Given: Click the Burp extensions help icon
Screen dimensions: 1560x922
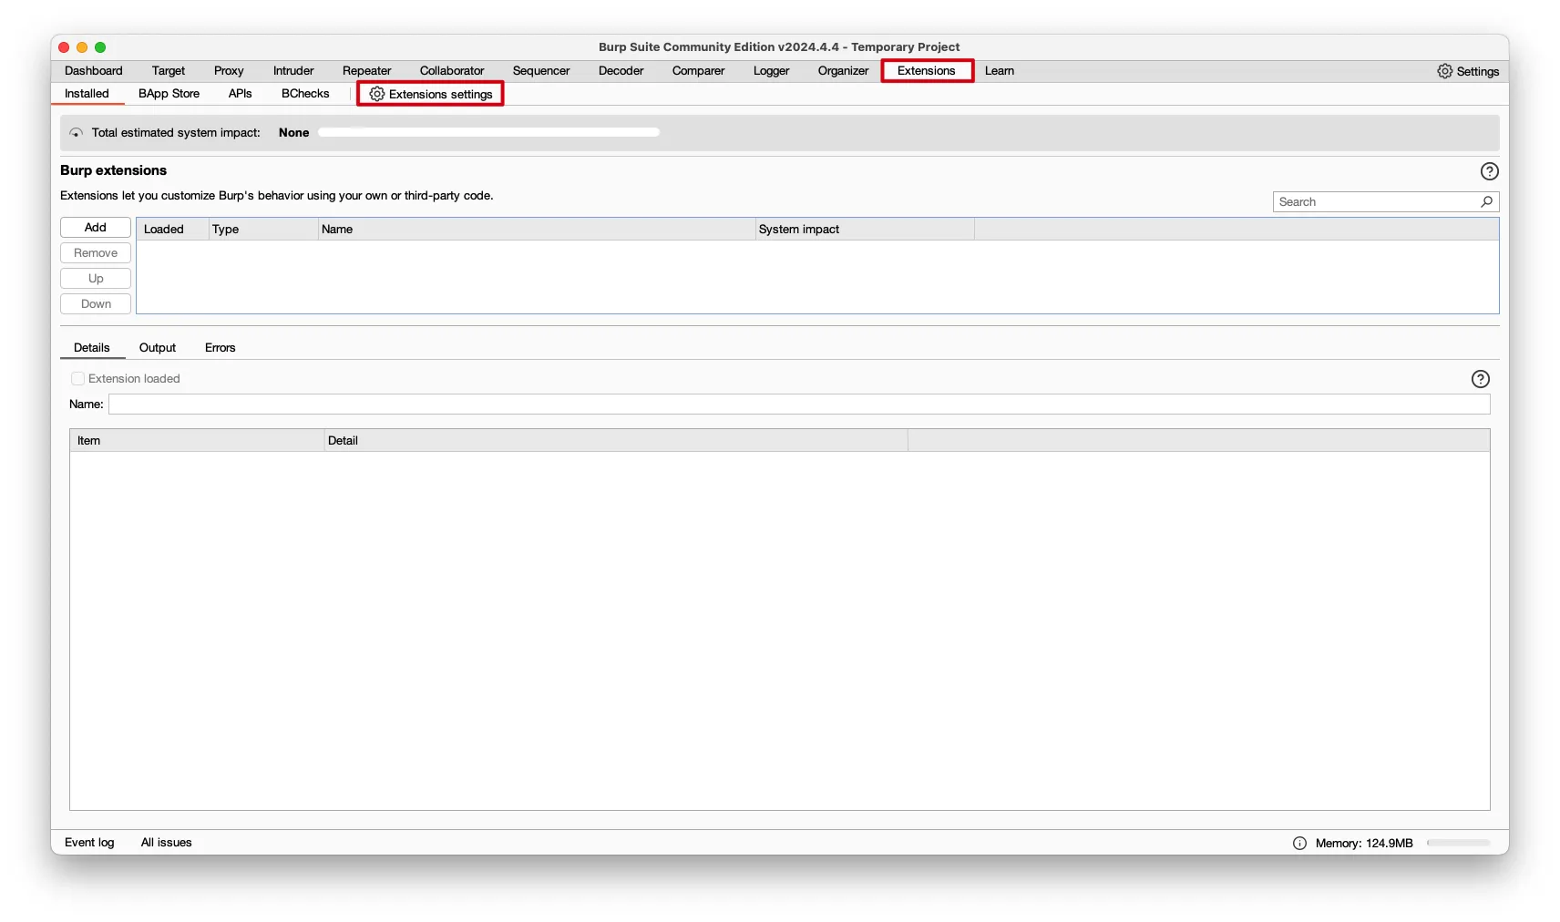Looking at the screenshot, I should pyautogui.click(x=1489, y=171).
